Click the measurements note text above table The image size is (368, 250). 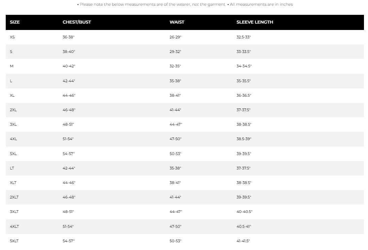[x=185, y=4]
